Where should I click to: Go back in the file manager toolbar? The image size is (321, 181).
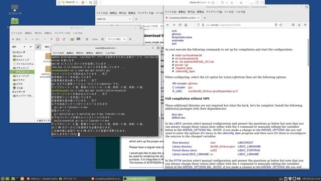[16, 39]
